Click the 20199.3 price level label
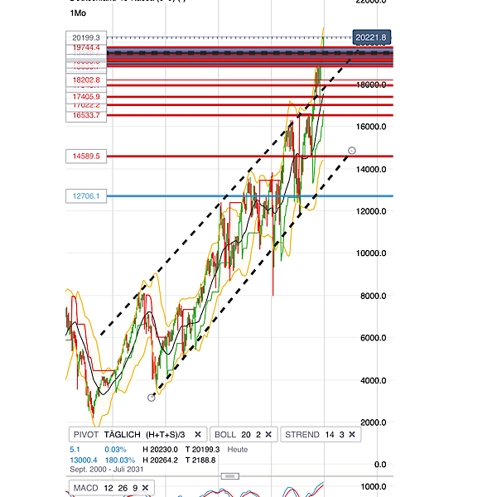 point(86,38)
